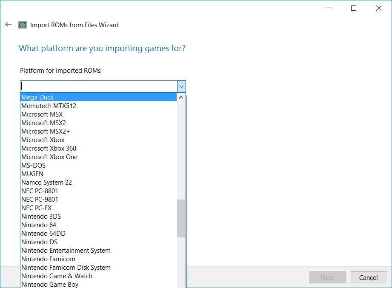392x288 pixels.
Task: Close the Import ROMs wizard window
Action: (379, 8)
